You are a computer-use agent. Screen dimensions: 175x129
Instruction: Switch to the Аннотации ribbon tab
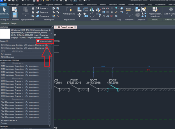click(x=92, y=4)
